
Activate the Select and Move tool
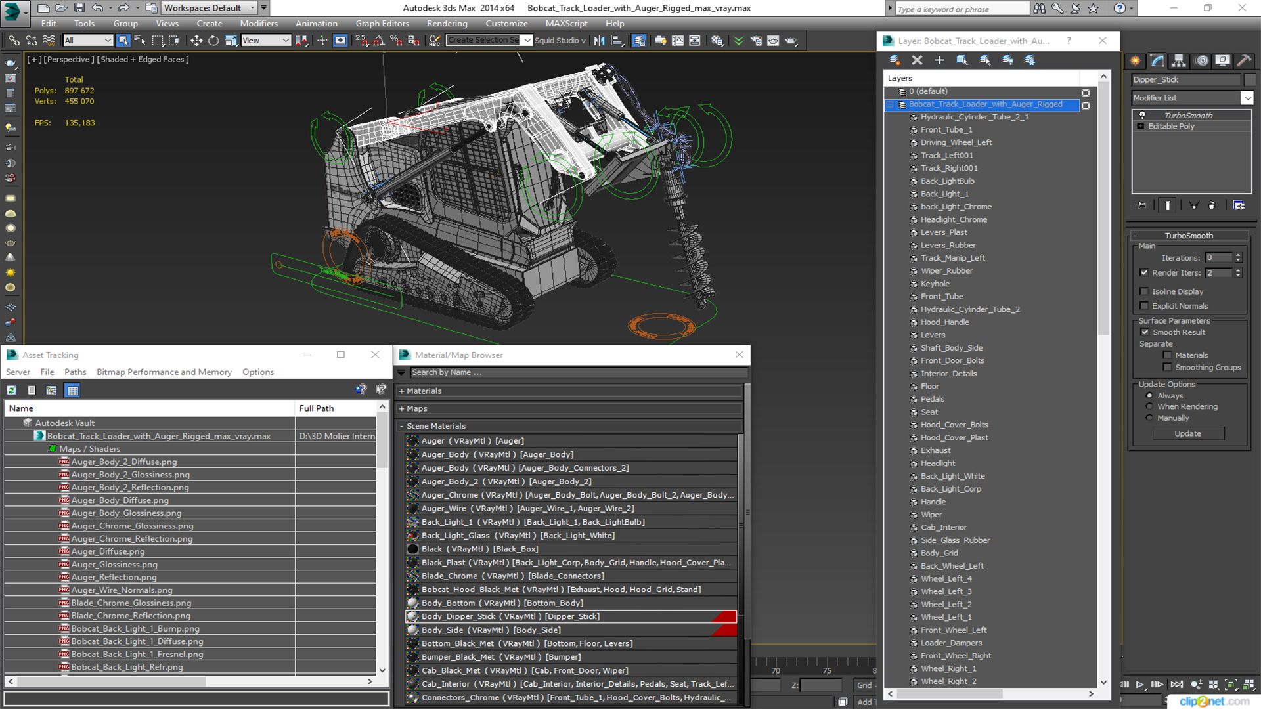[196, 41]
